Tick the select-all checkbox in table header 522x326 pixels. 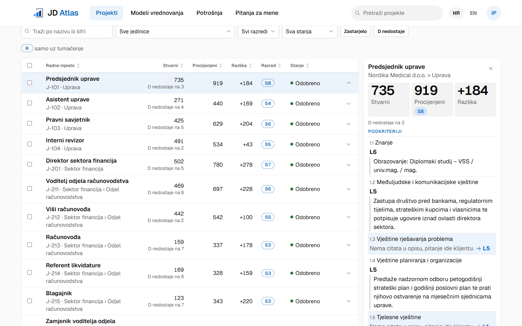click(x=30, y=66)
